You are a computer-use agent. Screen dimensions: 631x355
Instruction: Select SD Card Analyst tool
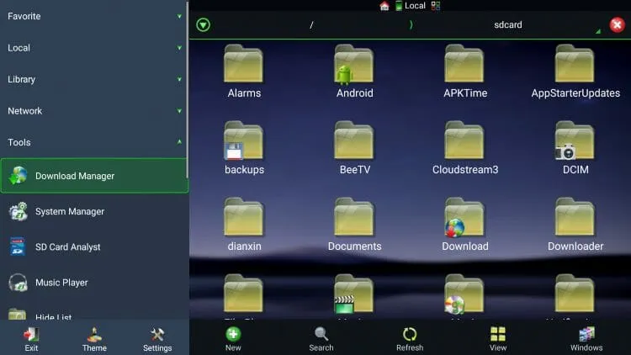[x=94, y=246]
